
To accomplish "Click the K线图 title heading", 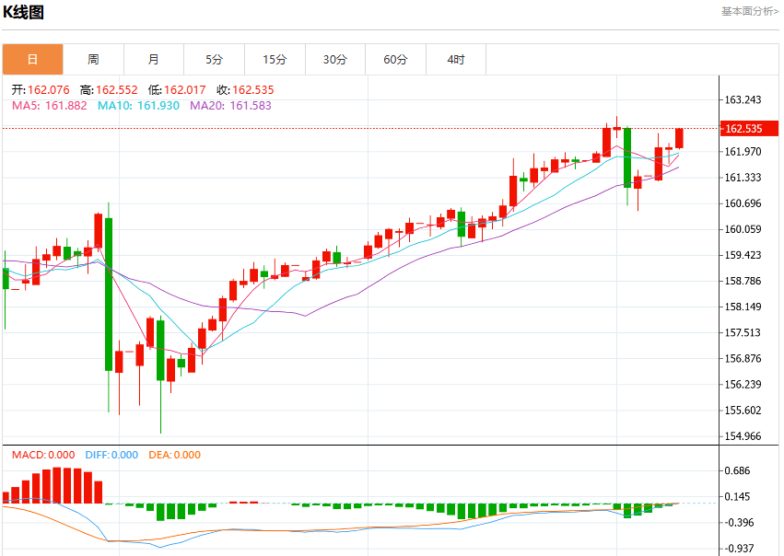I will [x=24, y=12].
